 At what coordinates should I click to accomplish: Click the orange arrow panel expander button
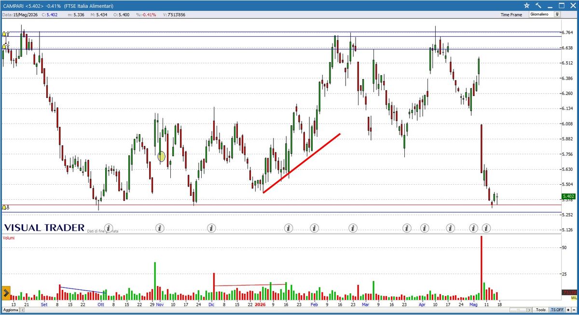point(6,292)
